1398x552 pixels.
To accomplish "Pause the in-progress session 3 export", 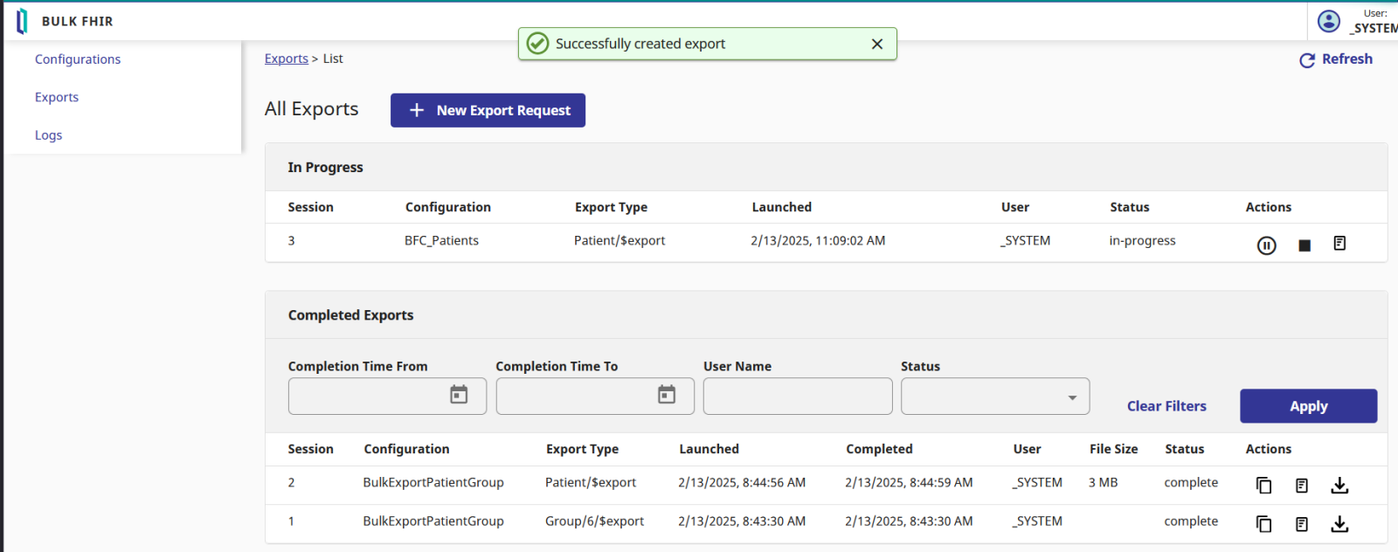I will tap(1266, 245).
